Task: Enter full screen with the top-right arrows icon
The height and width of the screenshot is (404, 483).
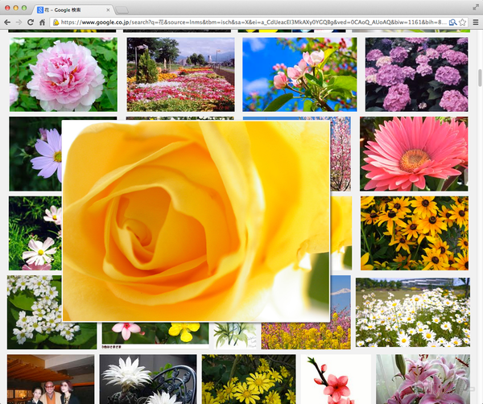Action: coord(476,7)
